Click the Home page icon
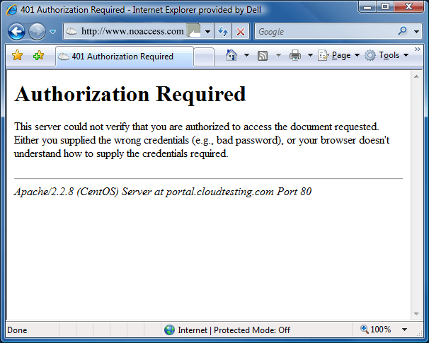429x343 pixels. (231, 55)
